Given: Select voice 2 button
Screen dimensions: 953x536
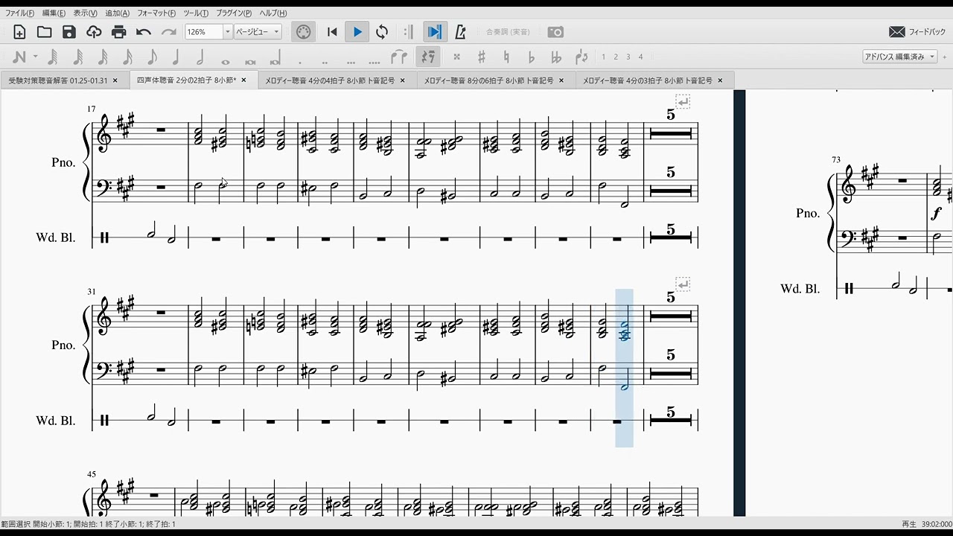Looking at the screenshot, I should tap(616, 57).
